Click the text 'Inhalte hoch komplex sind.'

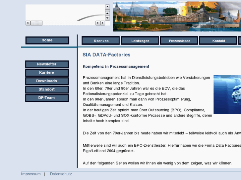point(106,121)
